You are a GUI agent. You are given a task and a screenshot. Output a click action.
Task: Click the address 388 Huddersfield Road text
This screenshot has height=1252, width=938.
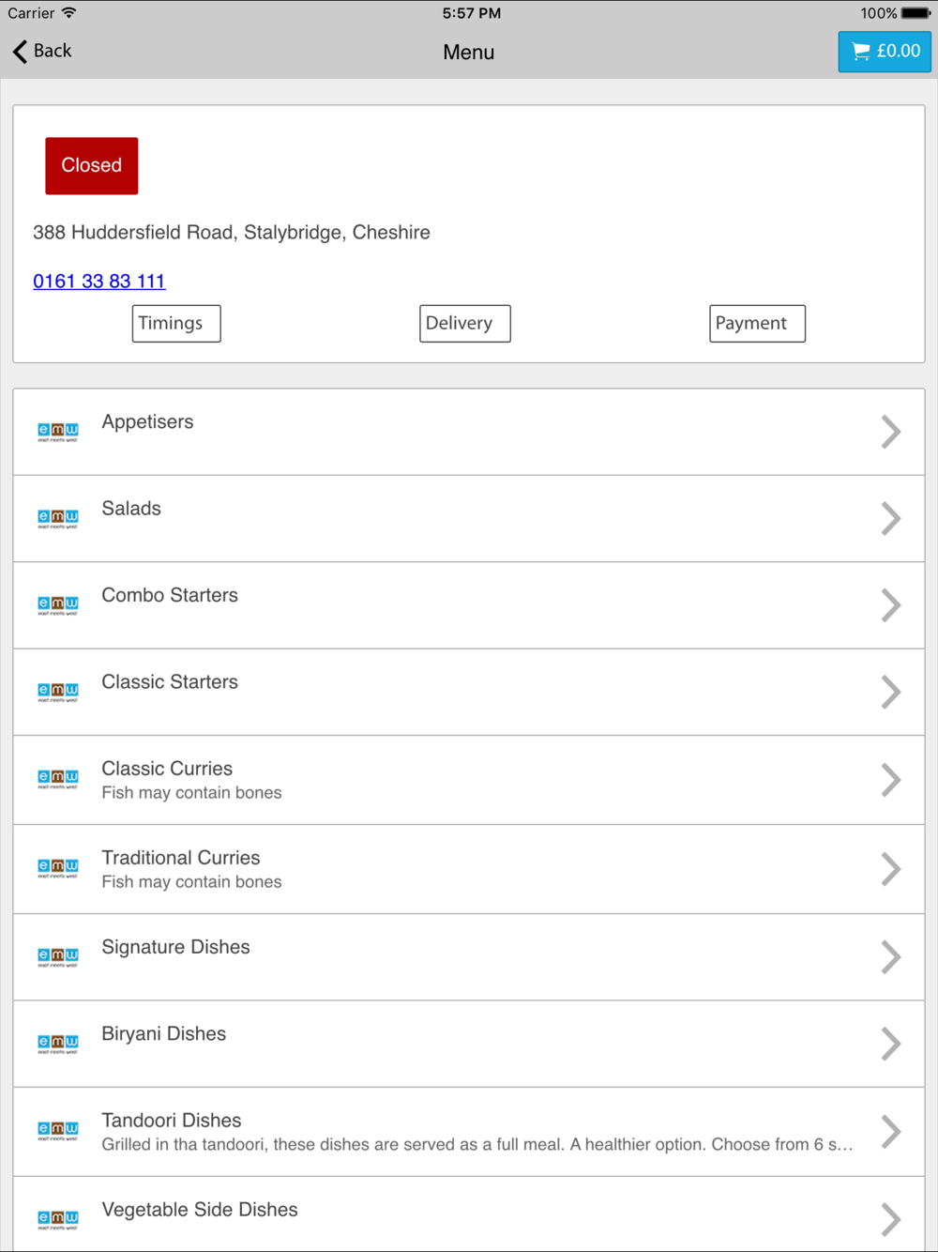coord(232,233)
